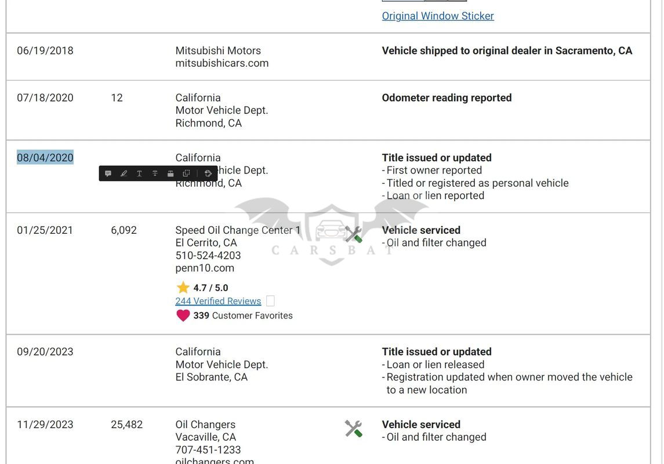Click the highlighted date 08/04/2020
The image size is (664, 464).
point(45,158)
